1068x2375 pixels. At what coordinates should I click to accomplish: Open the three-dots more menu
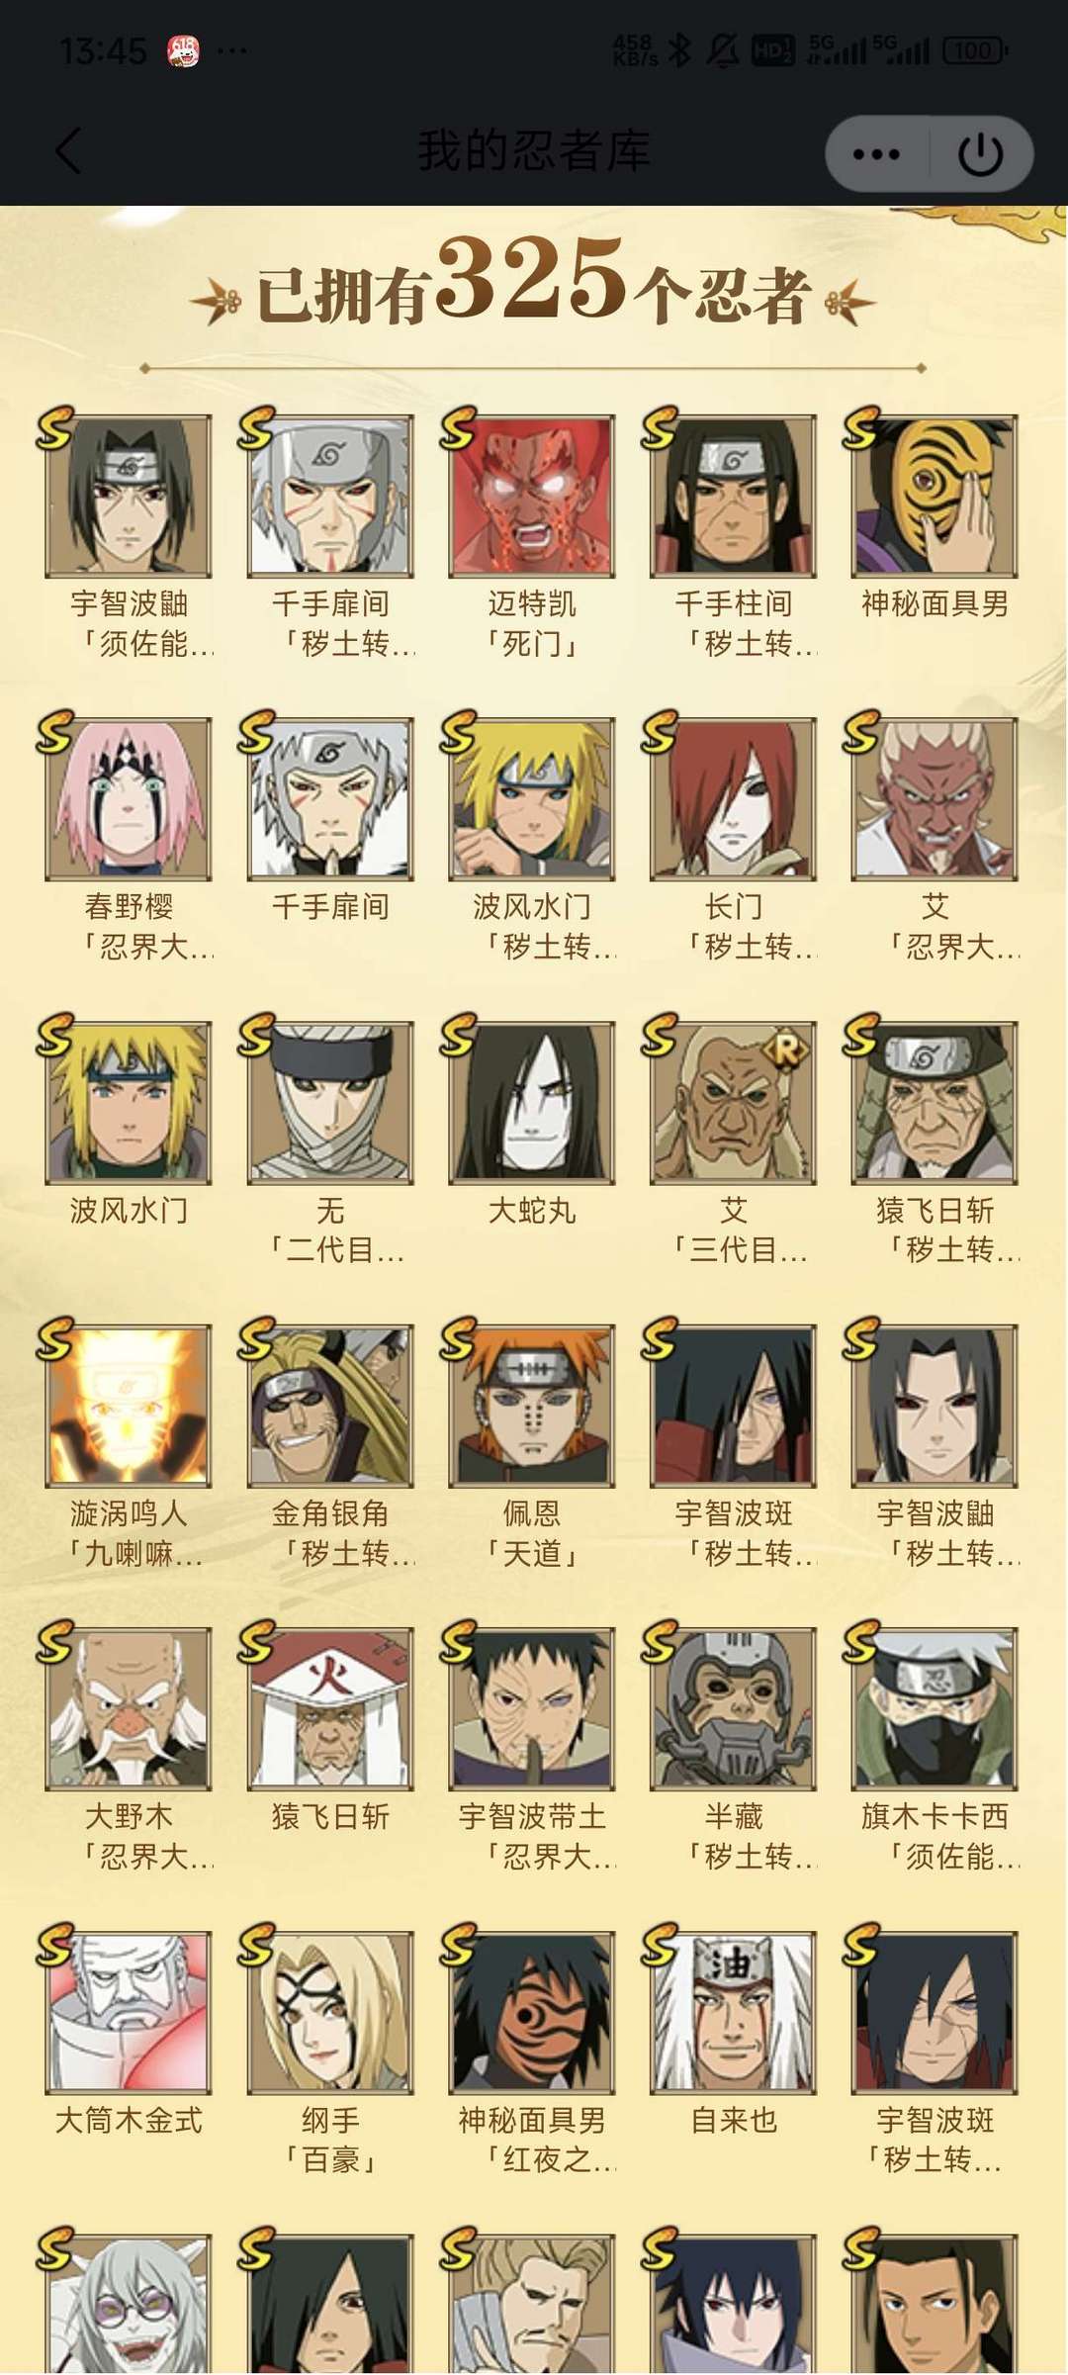[876, 154]
